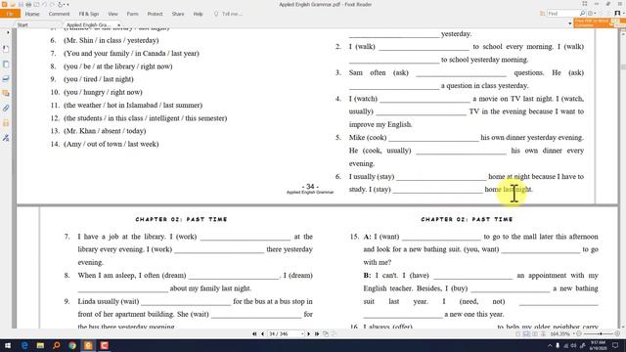626x352 pixels.
Task: Click the Save icon in quick access toolbar
Action: tap(21, 4)
